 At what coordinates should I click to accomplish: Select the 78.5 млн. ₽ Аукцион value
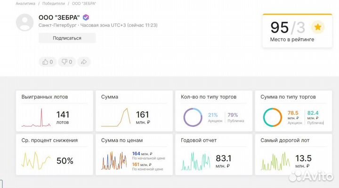pos(295,117)
